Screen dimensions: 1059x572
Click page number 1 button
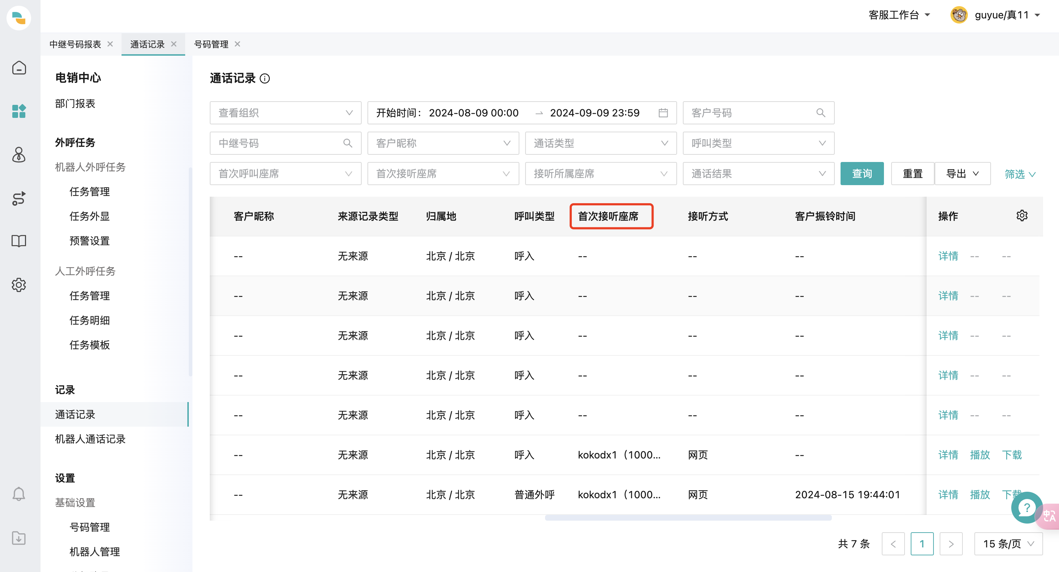click(x=922, y=544)
